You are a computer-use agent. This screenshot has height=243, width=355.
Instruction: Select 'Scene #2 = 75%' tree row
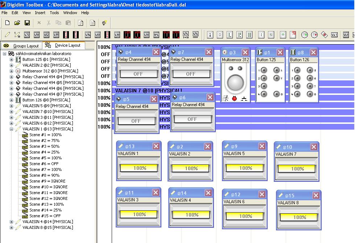pos(44,141)
